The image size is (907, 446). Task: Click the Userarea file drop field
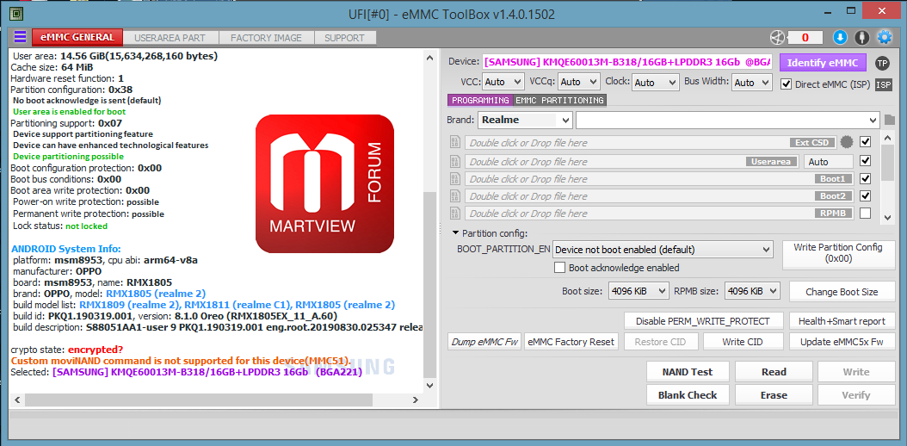click(x=632, y=161)
